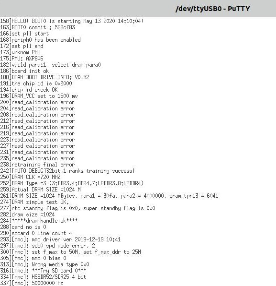The image size is (276, 286).
Task: Click the mmc driver ver 2019-12-19 line
Action: [60, 239]
